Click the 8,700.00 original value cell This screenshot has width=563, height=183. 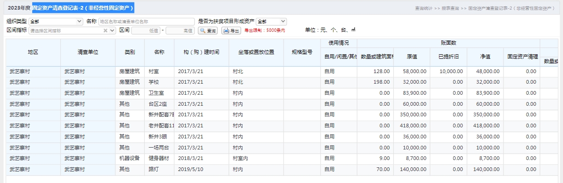click(x=412, y=158)
